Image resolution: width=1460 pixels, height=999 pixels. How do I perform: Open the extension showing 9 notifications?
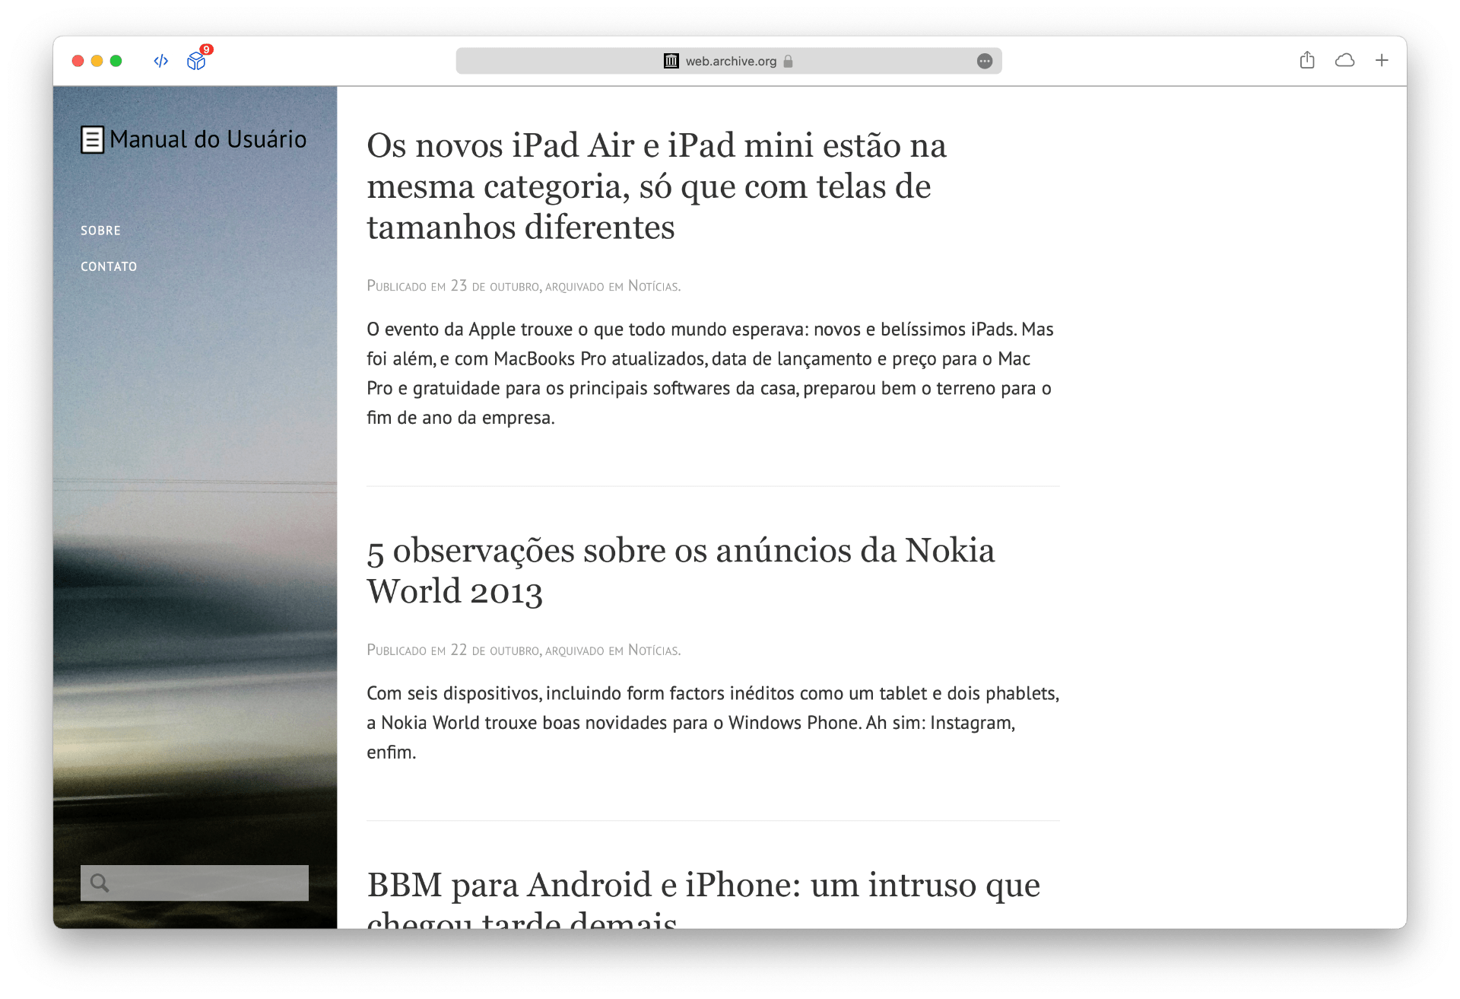click(196, 61)
